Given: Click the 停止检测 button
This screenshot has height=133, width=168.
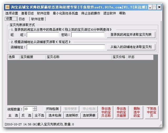Looking at the screenshot, I should pos(89,109).
